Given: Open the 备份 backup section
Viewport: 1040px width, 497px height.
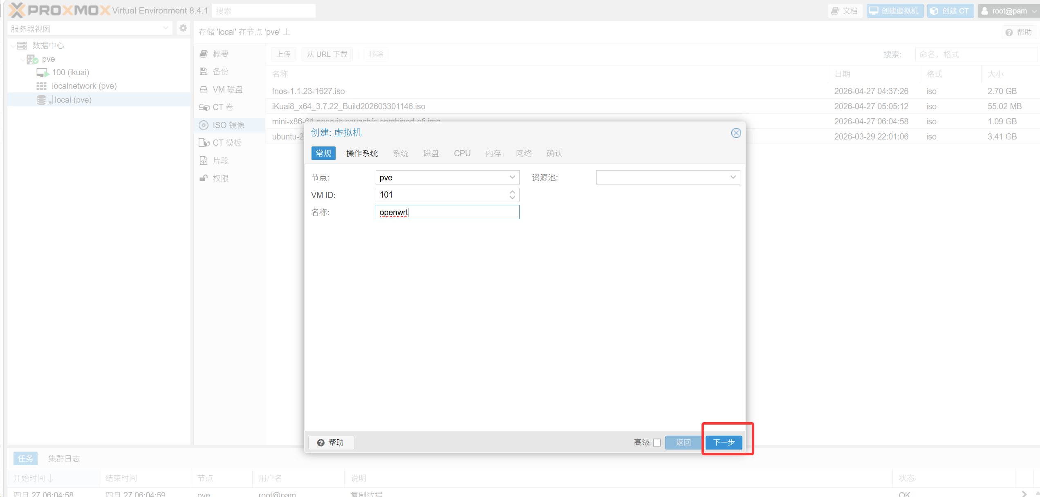Looking at the screenshot, I should (x=220, y=72).
